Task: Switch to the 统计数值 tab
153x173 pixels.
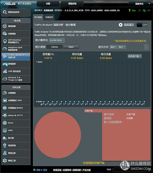Action: coord(38,17)
